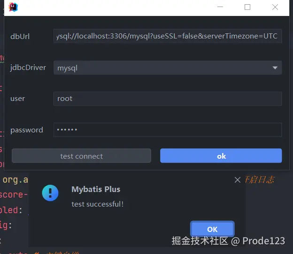Click 'org.a' text in the editor behind

(x=15, y=180)
